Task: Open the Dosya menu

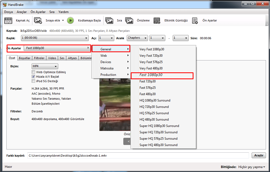Action: pyautogui.click(x=9, y=12)
